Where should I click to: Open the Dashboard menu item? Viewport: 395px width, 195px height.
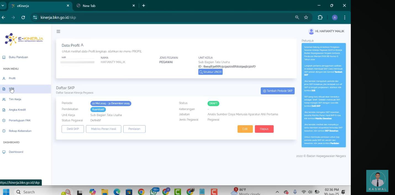click(x=16, y=152)
